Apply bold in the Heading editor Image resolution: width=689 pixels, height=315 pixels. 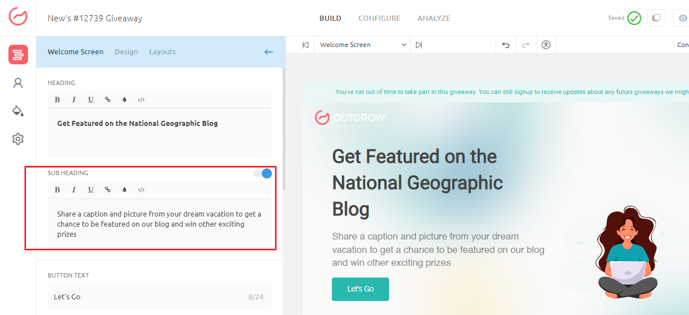click(57, 100)
